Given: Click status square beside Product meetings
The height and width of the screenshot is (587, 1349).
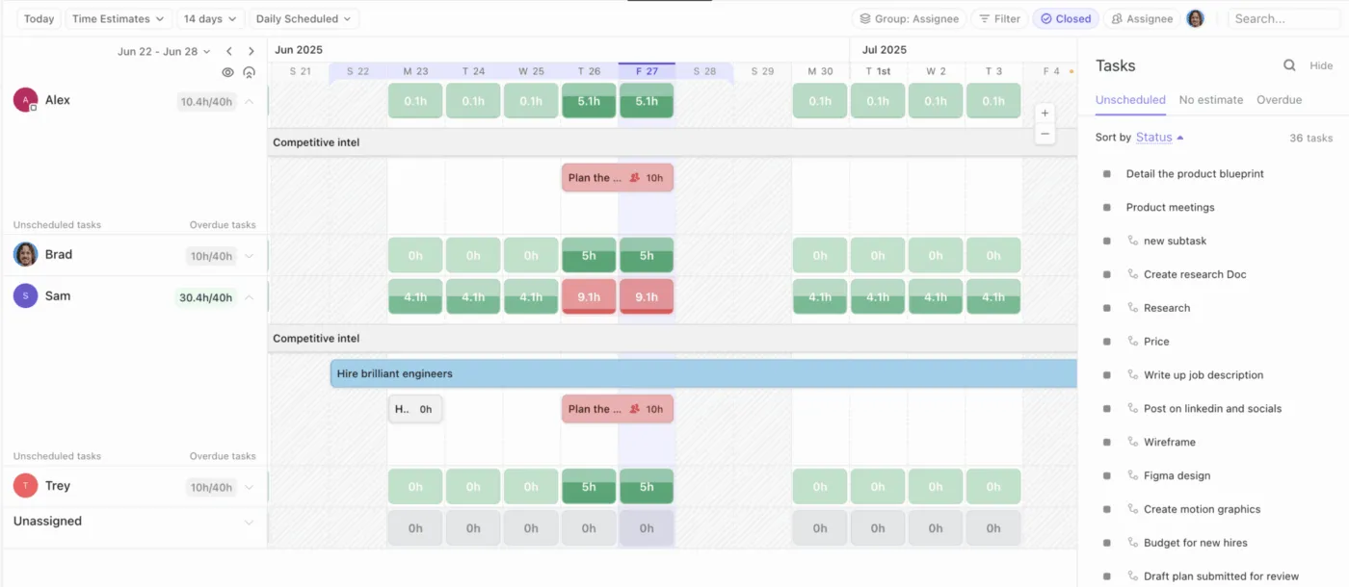Looking at the screenshot, I should click(1106, 208).
